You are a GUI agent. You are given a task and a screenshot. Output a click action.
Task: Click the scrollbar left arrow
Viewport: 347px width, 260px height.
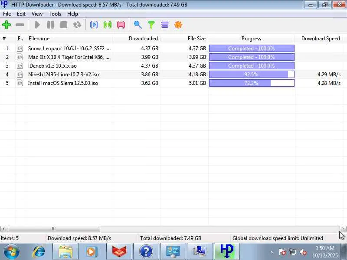click(4, 229)
